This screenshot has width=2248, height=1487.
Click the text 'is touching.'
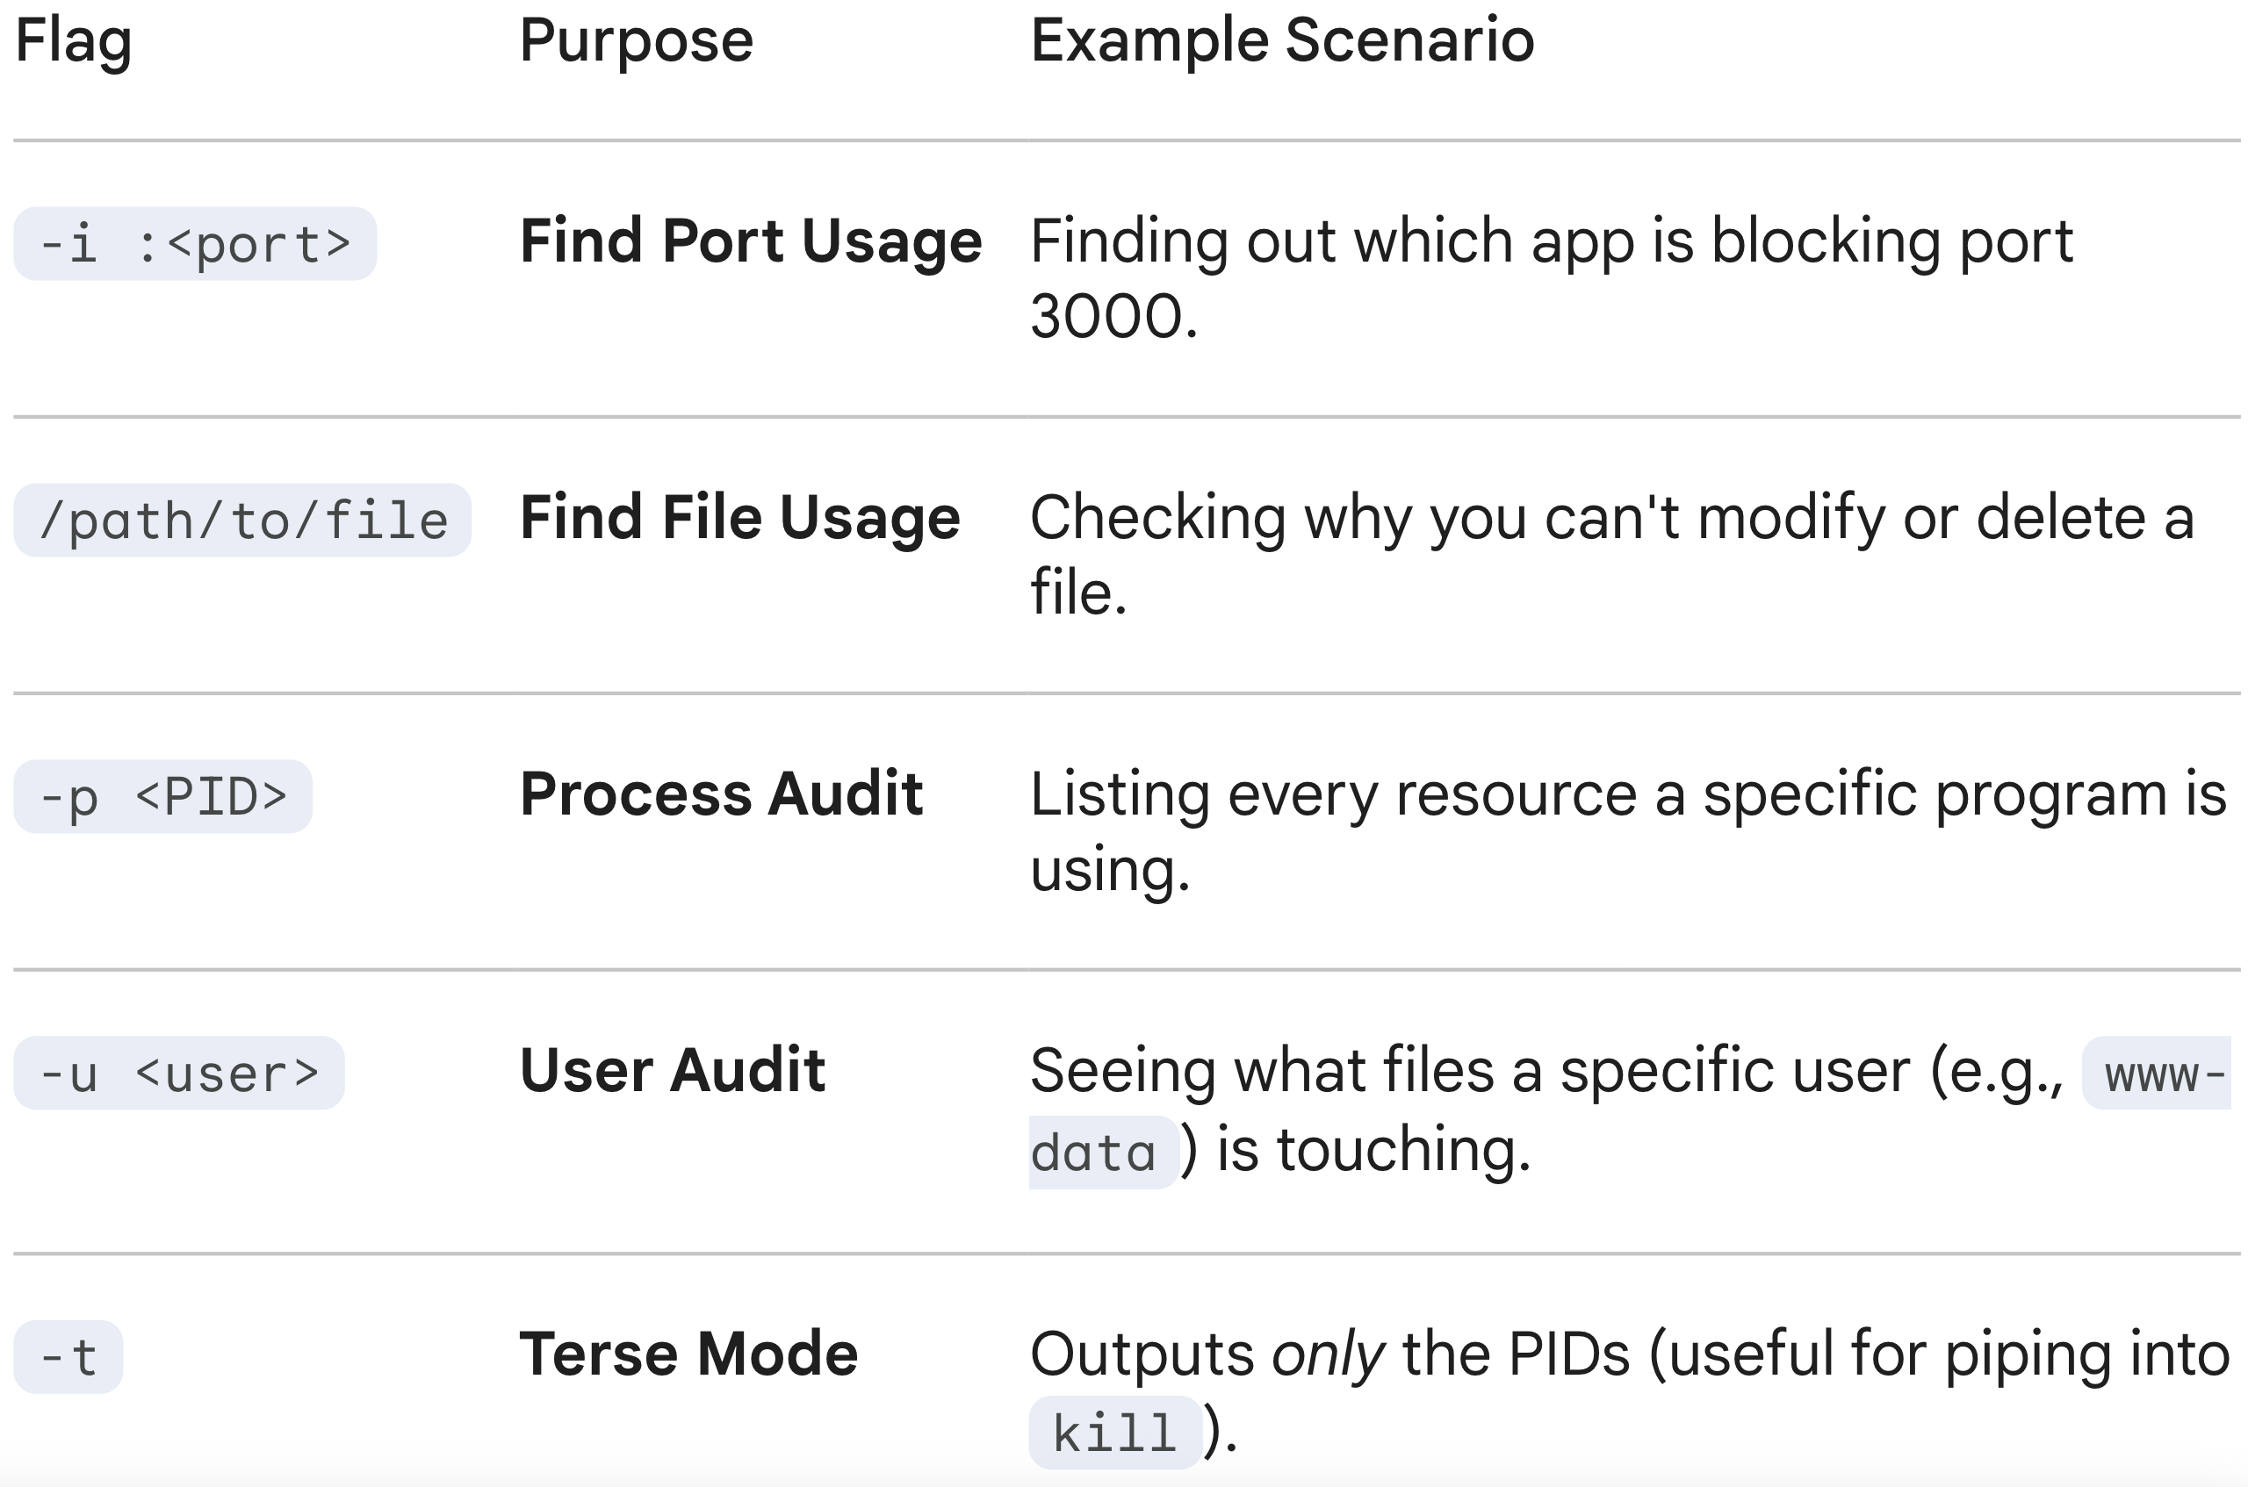point(1373,1150)
